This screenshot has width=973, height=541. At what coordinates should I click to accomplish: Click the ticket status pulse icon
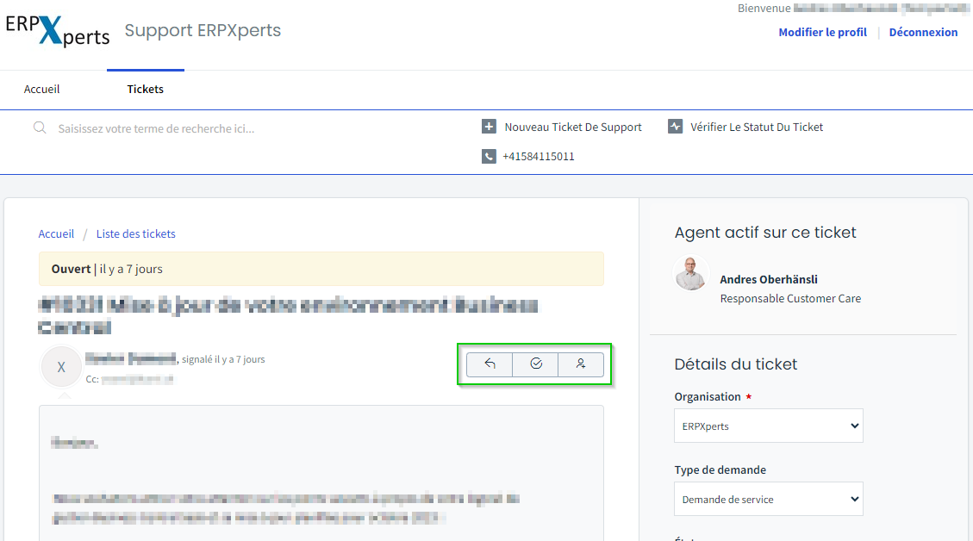675,127
